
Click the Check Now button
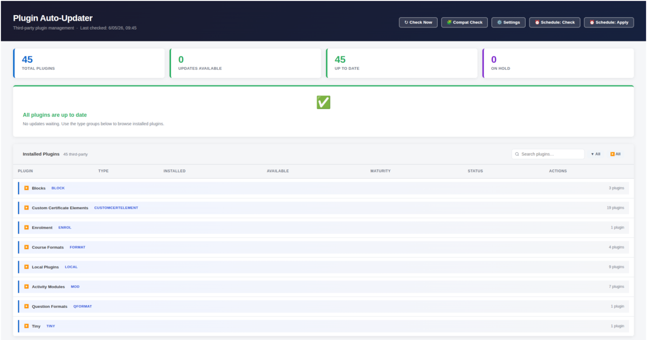(418, 22)
